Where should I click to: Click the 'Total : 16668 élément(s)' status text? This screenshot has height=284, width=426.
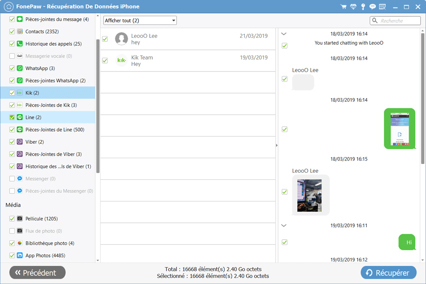(213, 269)
